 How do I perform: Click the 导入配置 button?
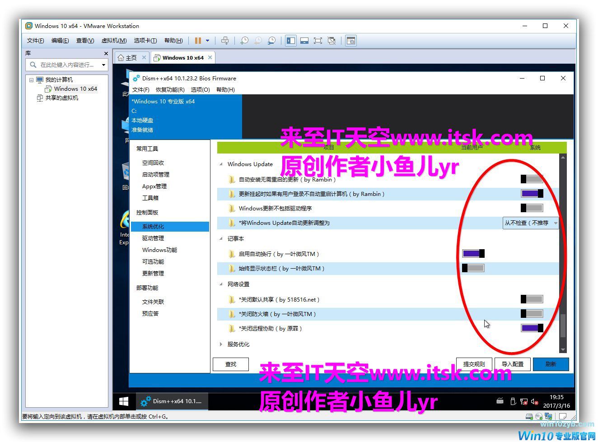click(x=513, y=364)
